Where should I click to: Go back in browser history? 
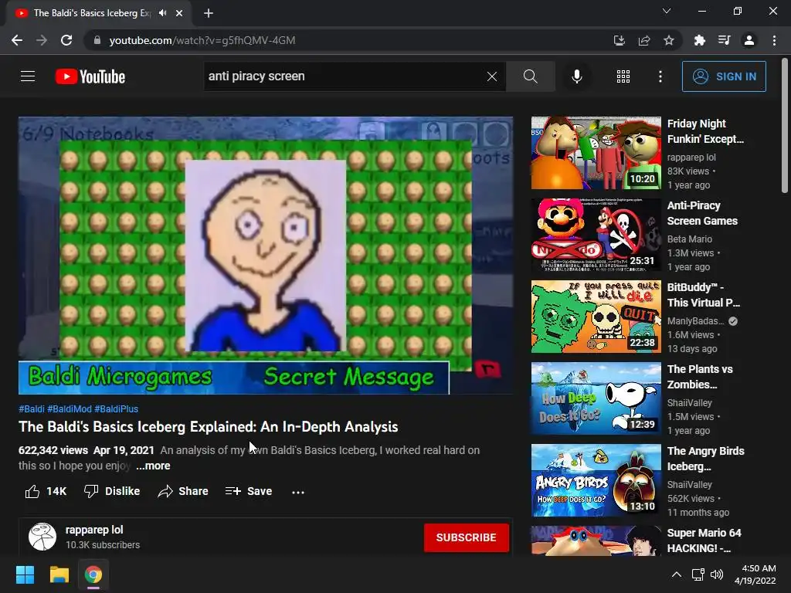pyautogui.click(x=17, y=40)
